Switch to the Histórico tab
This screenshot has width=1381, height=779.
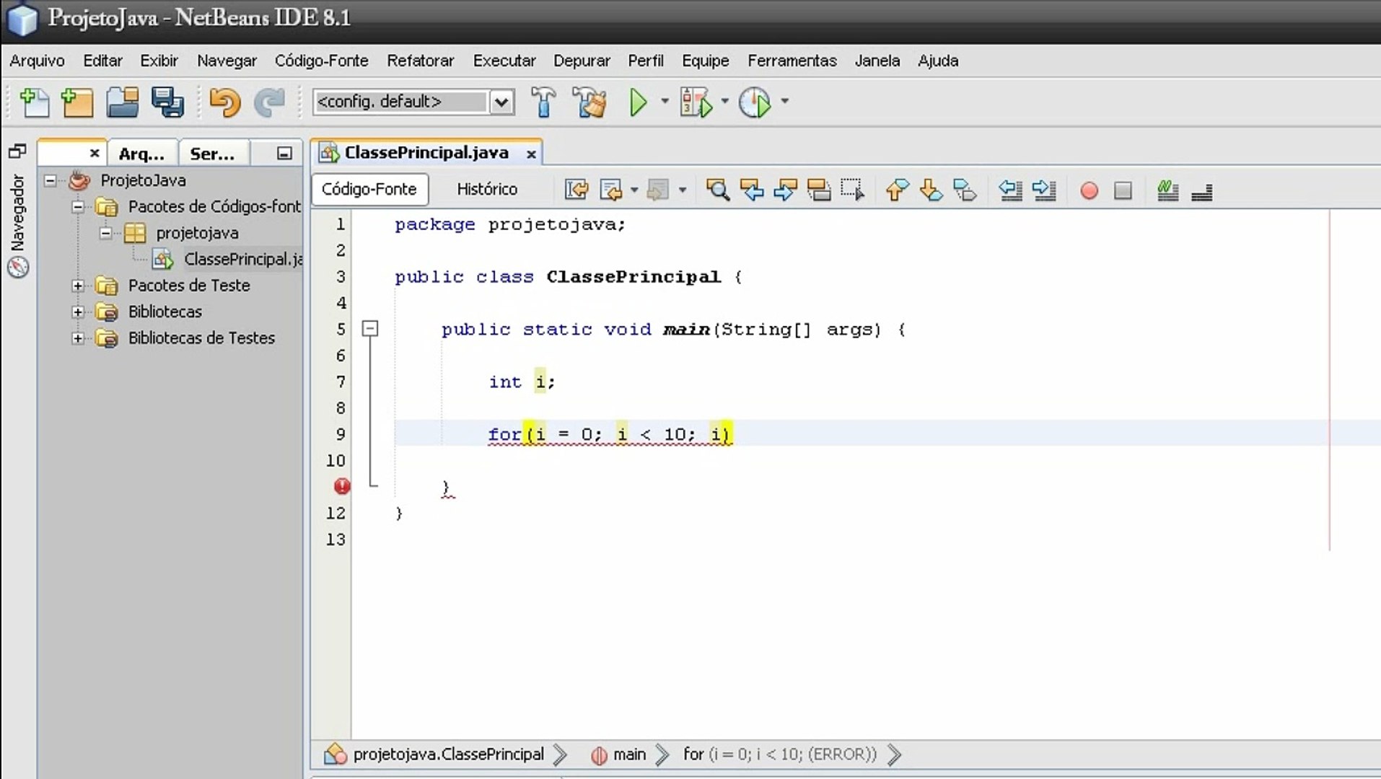point(487,189)
